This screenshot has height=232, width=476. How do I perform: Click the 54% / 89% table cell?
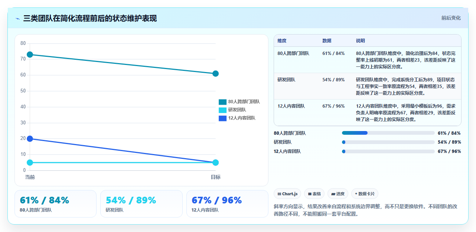tap(333, 80)
